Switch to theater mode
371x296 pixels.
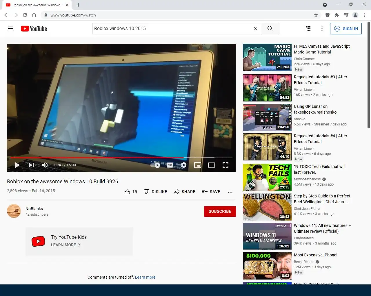(212, 165)
